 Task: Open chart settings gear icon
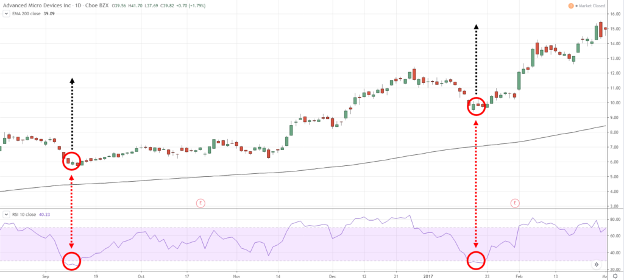pyautogui.click(x=614, y=276)
